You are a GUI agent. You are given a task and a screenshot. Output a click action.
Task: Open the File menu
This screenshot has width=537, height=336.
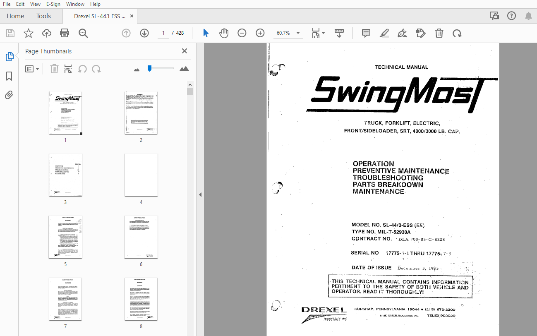pyautogui.click(x=7, y=4)
